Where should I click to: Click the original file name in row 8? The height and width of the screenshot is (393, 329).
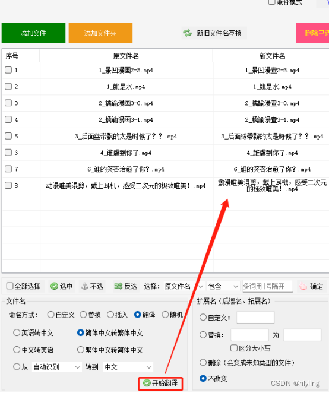pos(126,186)
